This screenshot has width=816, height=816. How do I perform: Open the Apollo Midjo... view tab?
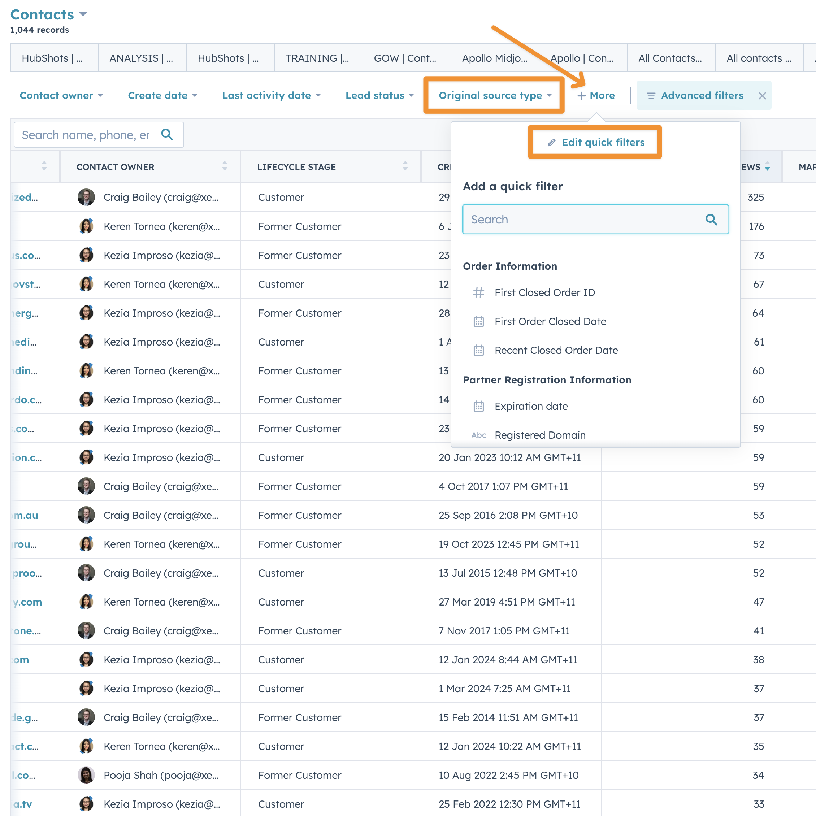coord(494,58)
